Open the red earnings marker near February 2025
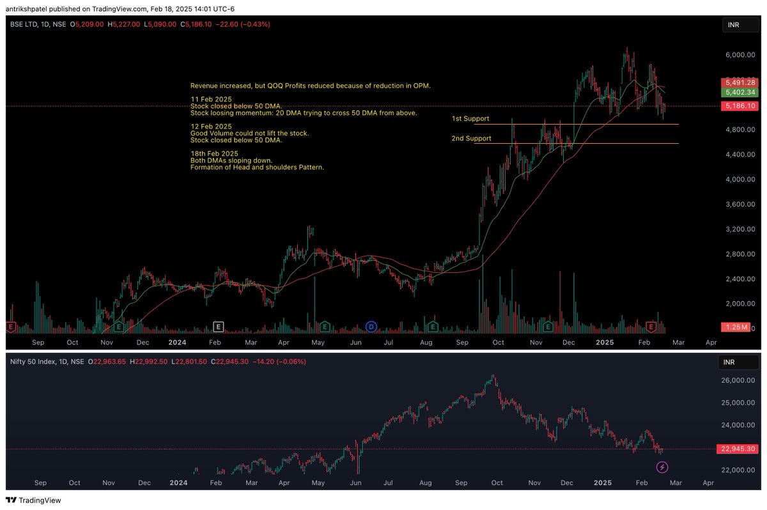The width and height of the screenshot is (767, 510). click(651, 327)
